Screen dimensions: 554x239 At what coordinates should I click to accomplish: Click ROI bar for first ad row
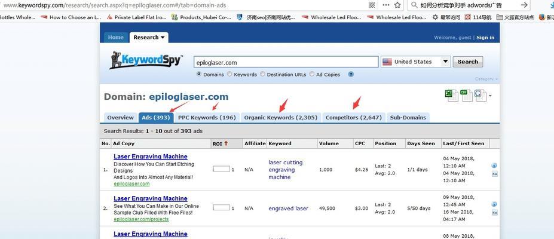(221, 168)
